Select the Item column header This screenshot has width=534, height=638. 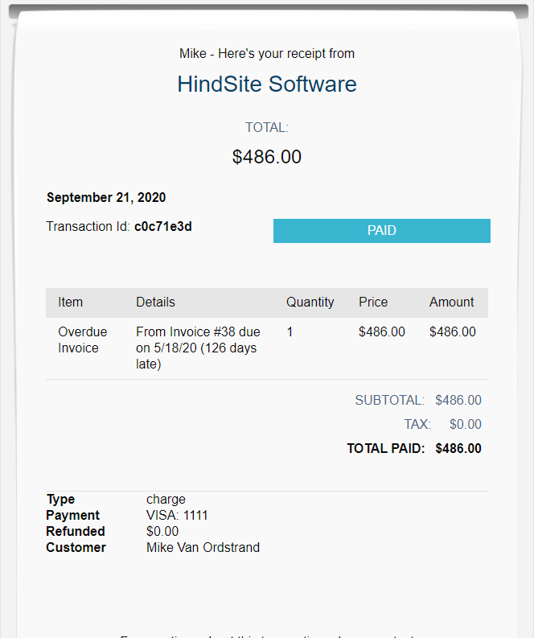point(70,303)
